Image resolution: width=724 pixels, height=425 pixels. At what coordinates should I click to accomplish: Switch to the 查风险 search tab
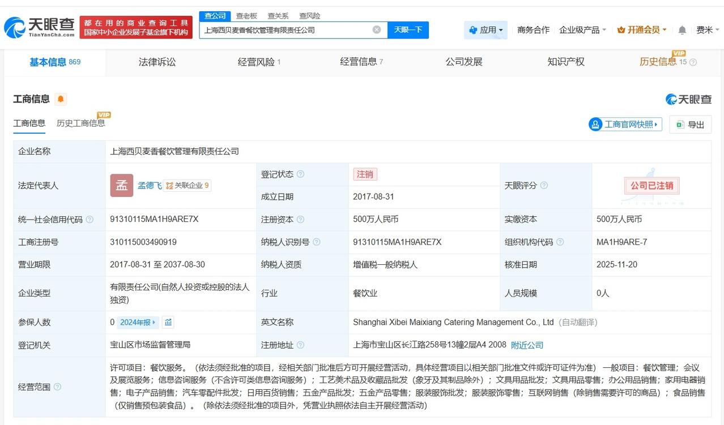(310, 16)
